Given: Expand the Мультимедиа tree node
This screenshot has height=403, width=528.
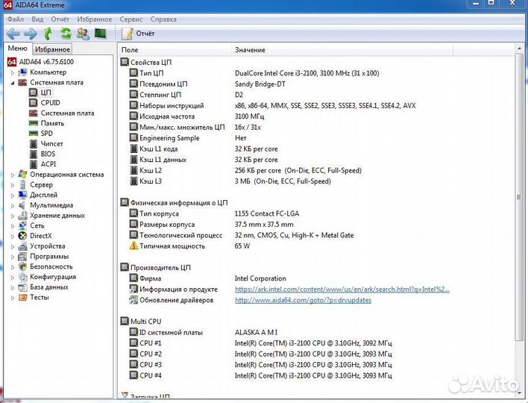Looking at the screenshot, I should coord(13,205).
